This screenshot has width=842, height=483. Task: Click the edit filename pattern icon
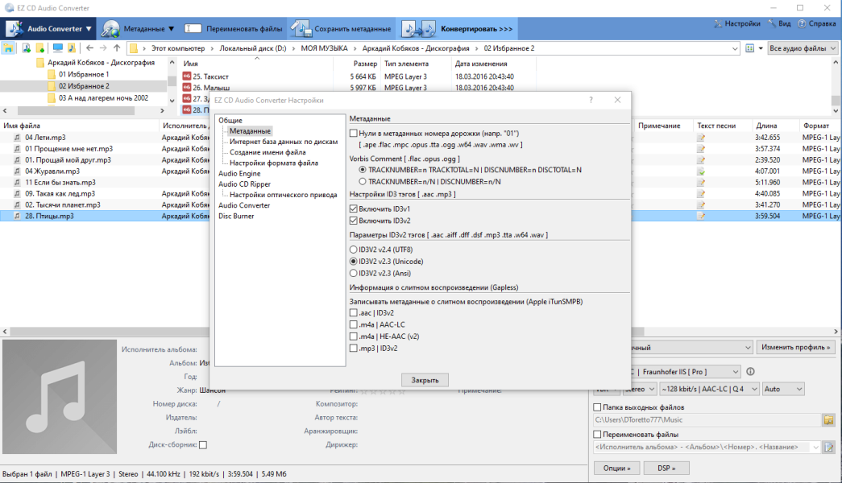[828, 447]
